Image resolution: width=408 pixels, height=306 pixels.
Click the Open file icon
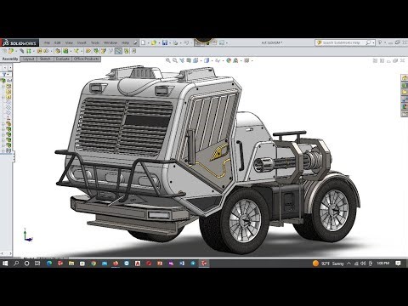pyautogui.click(x=154, y=42)
